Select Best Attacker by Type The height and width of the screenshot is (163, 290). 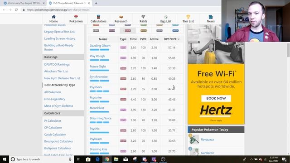pyautogui.click(x=60, y=85)
